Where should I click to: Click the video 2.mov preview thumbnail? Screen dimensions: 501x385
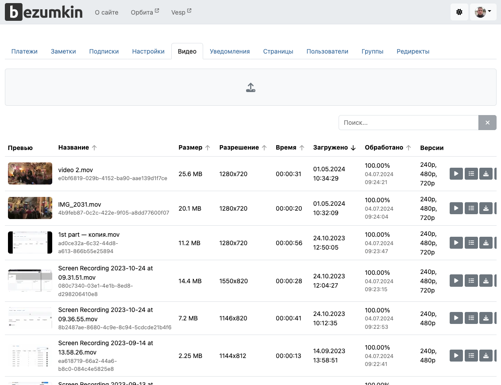pyautogui.click(x=30, y=173)
